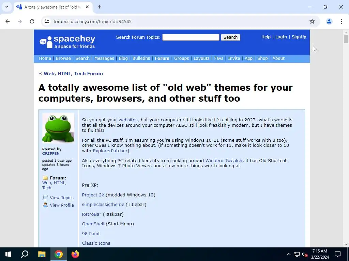Go to Home in the nav bar
349x261 pixels.
[45, 58]
